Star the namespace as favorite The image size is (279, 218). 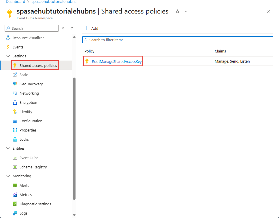pos(177,11)
